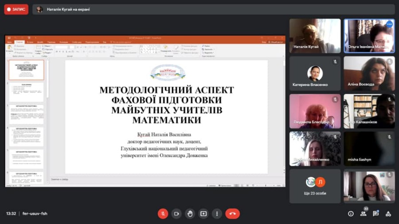This screenshot has width=399, height=224.
Task: Select slide 2 thumbnail in slide panel
Action: 26,92
